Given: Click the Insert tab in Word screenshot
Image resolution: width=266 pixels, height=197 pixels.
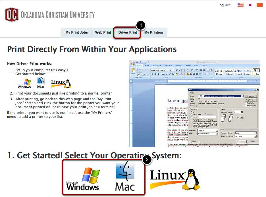Looking at the screenshot, I should point(147,65).
